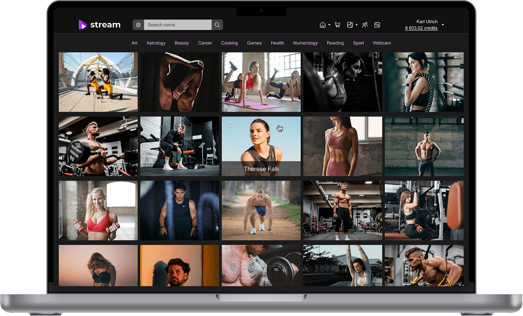Open search settings gear icon
Image resolution: width=523 pixels, height=316 pixels.
pos(138,25)
